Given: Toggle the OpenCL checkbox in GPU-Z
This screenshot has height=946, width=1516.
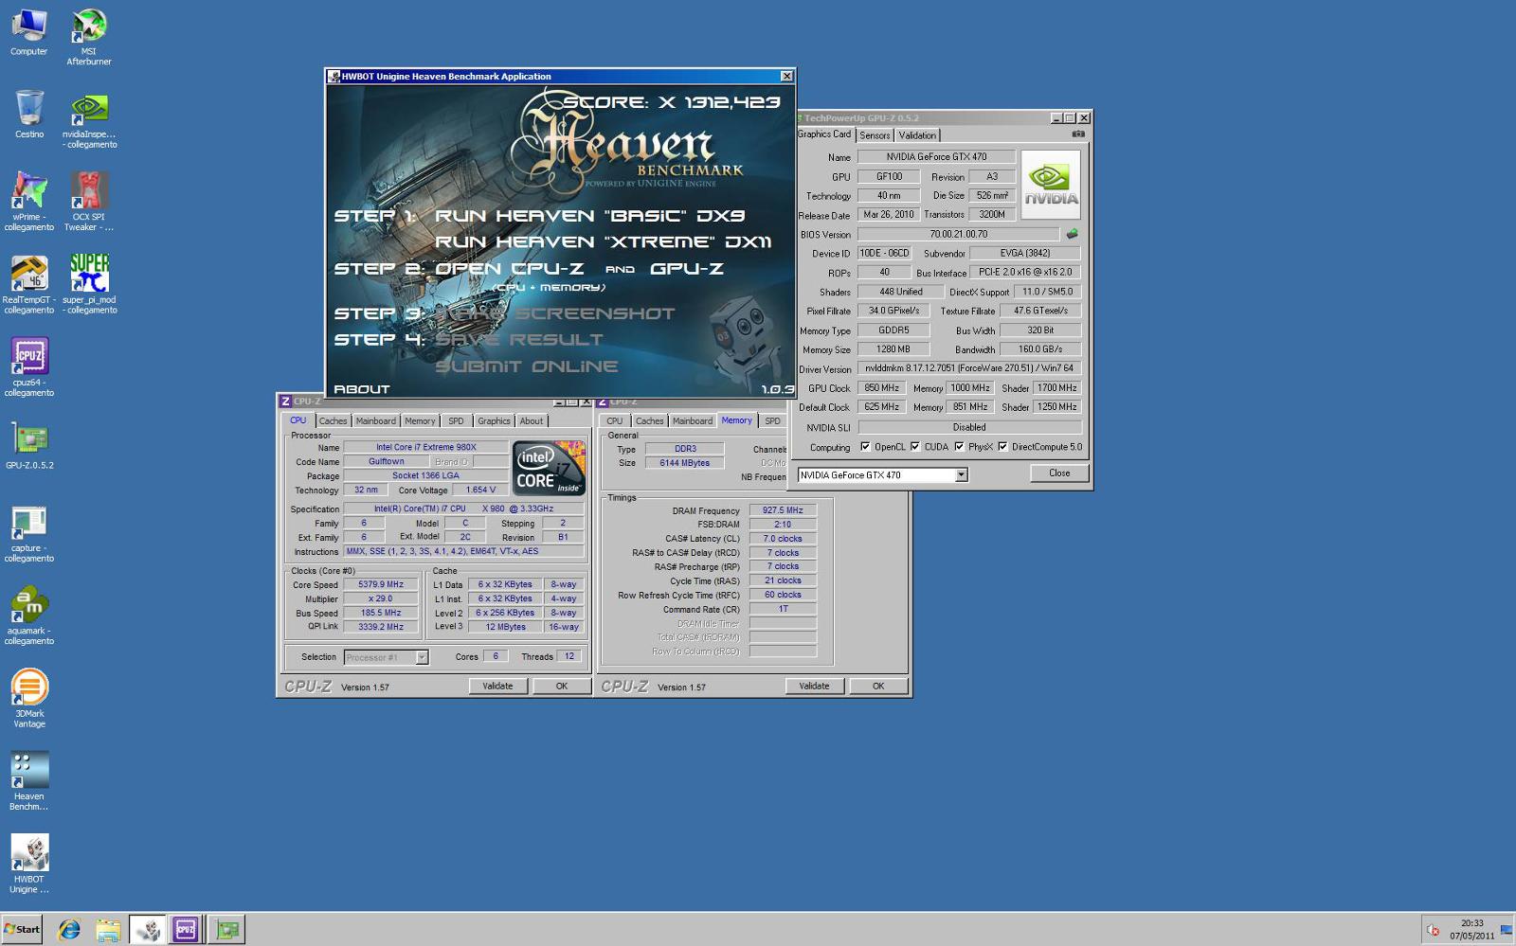Looking at the screenshot, I should (x=865, y=447).
